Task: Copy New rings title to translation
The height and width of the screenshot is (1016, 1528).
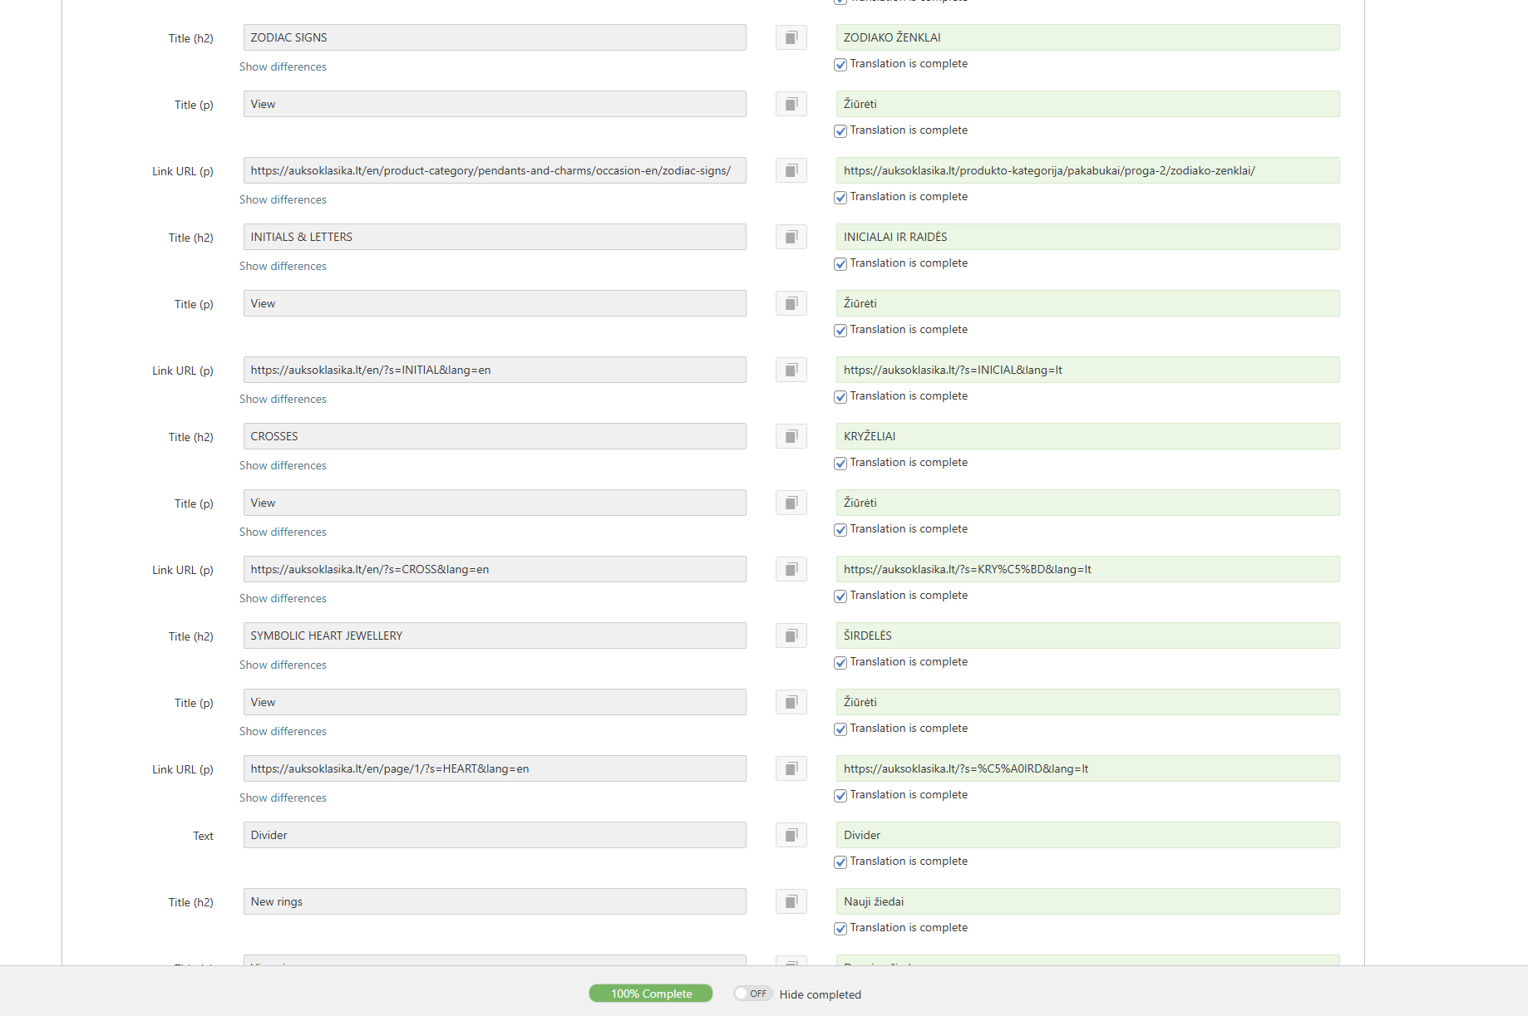Action: 791,901
